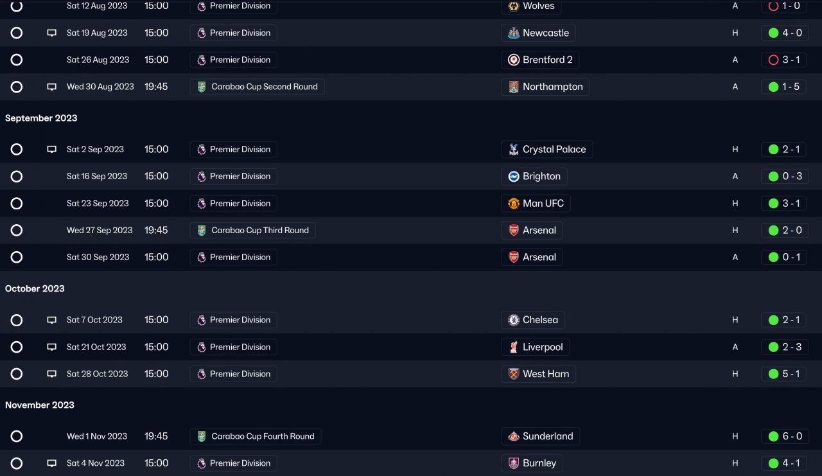822x476 pixels.
Task: Open the Carabao Cup Second Round competition
Action: [264, 87]
